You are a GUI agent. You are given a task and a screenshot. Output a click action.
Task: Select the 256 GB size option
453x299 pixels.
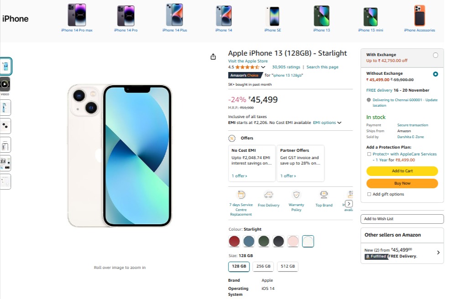[264, 266]
